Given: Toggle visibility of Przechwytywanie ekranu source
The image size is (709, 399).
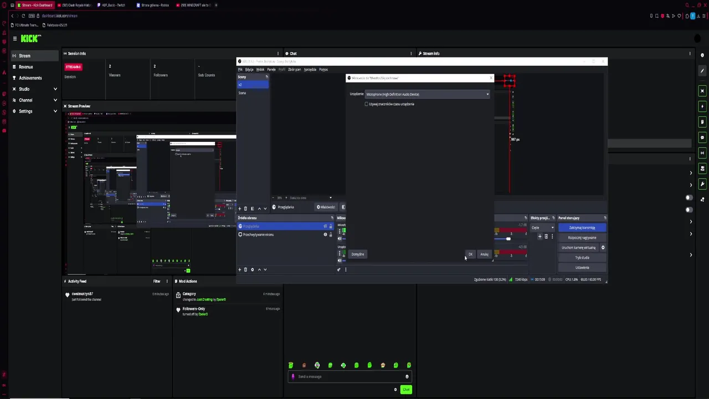Looking at the screenshot, I should click(x=325, y=235).
